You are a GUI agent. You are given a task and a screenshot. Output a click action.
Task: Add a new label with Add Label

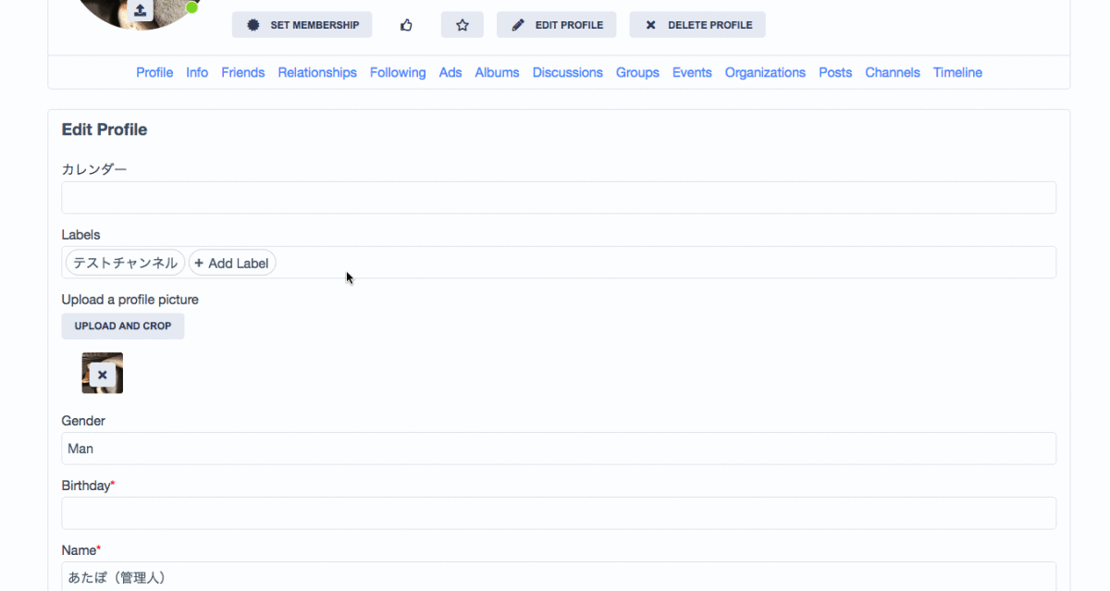pyautogui.click(x=232, y=263)
